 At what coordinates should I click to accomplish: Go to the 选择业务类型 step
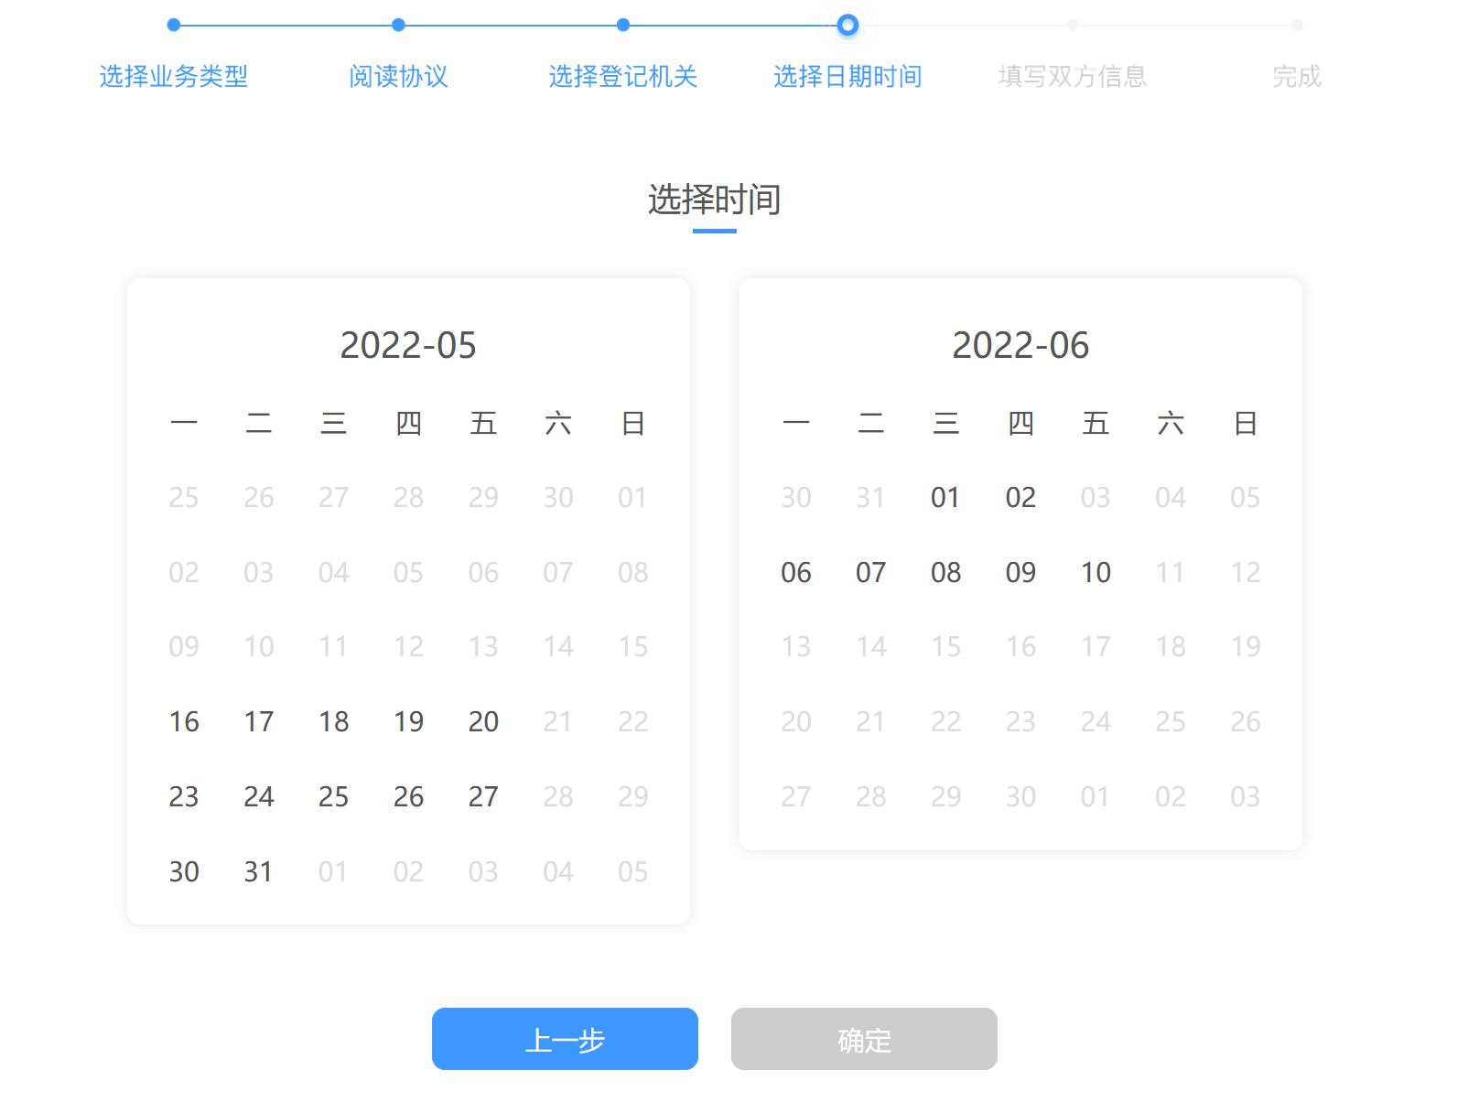point(174,76)
